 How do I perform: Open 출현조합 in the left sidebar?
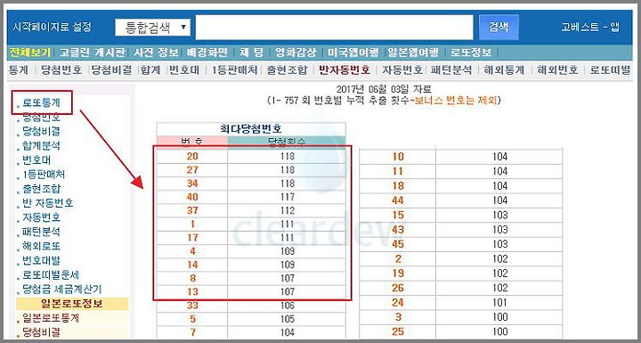[x=41, y=189]
